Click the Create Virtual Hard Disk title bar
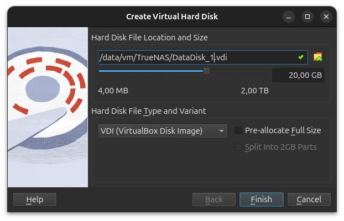This screenshot has width=344, height=221. pos(172,17)
